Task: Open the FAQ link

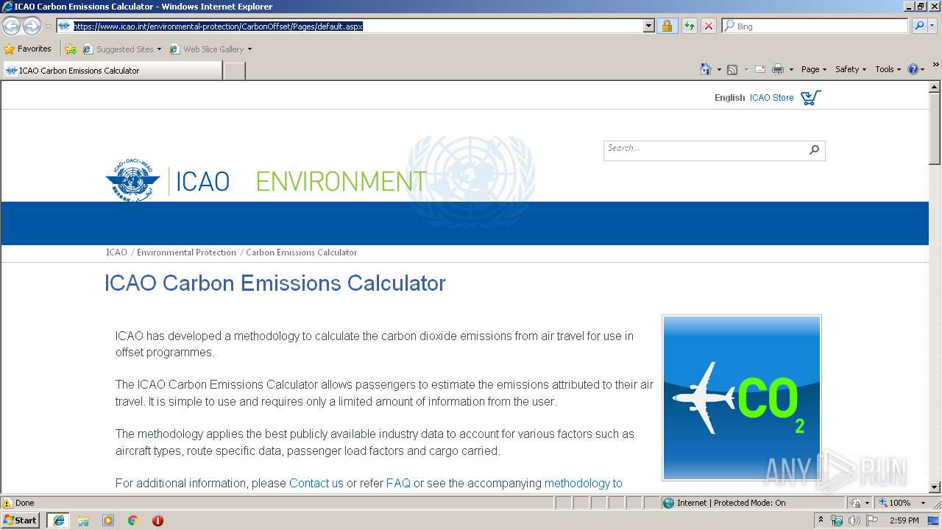Action: click(x=398, y=483)
